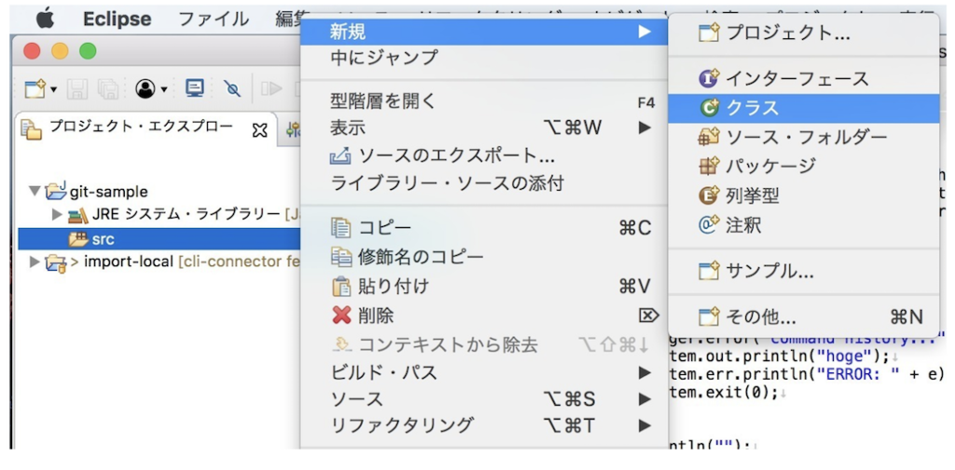Close the プロジェクト・エクスプローラー view

coord(260,129)
